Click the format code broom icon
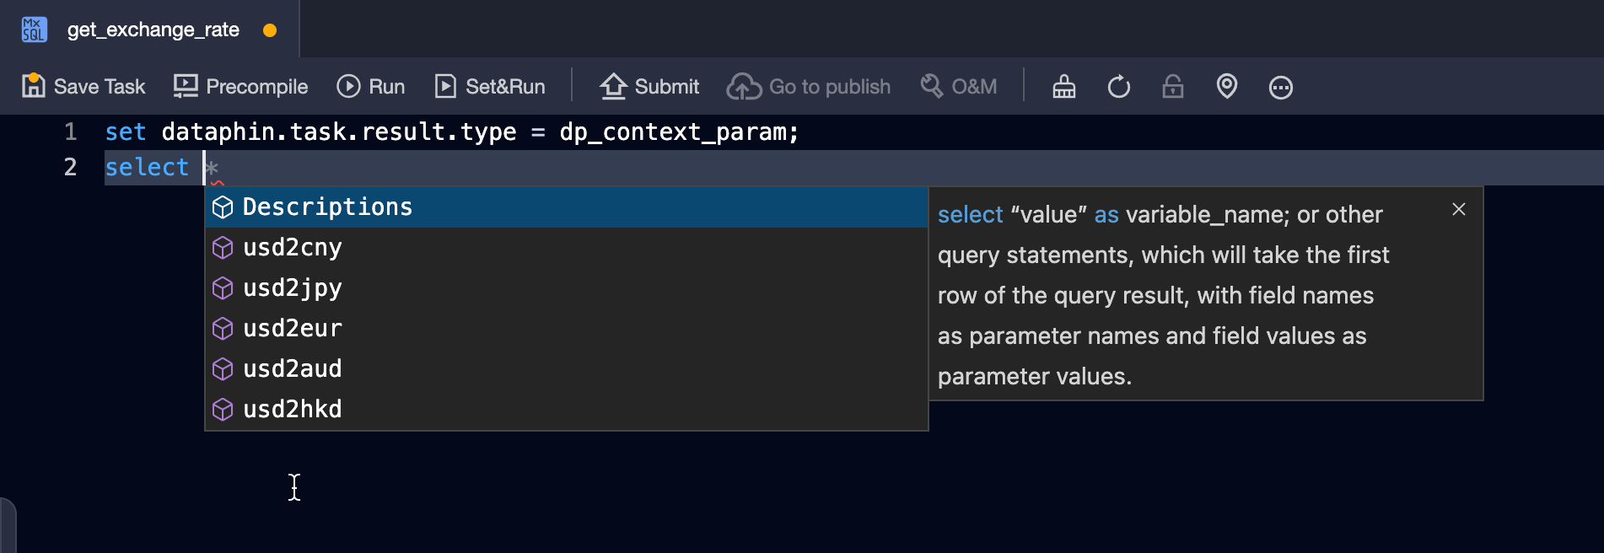1604x553 pixels. 1064,87
